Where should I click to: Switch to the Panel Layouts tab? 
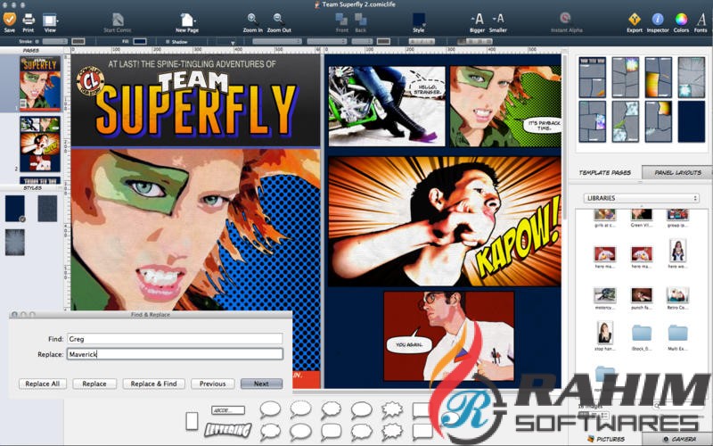pyautogui.click(x=677, y=172)
